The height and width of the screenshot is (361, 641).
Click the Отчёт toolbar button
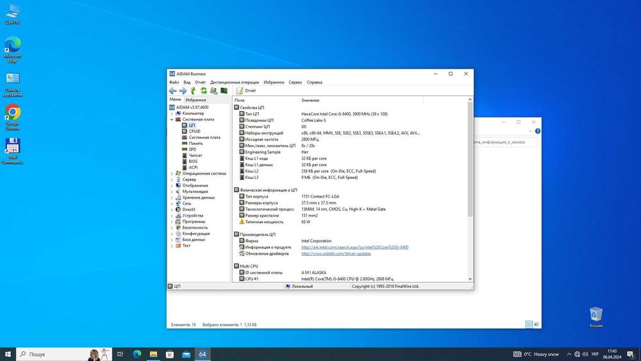[x=246, y=91]
